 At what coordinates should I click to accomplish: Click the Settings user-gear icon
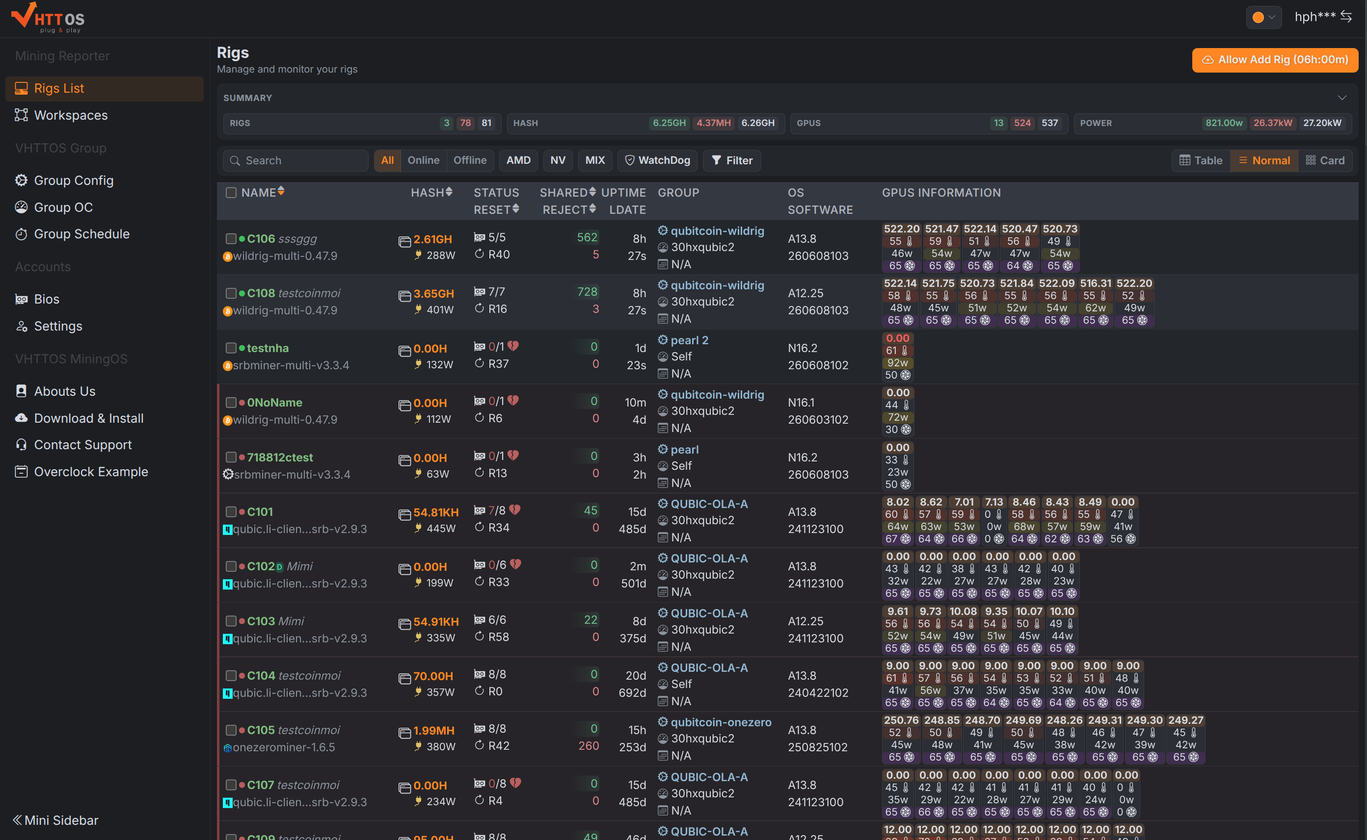(21, 326)
